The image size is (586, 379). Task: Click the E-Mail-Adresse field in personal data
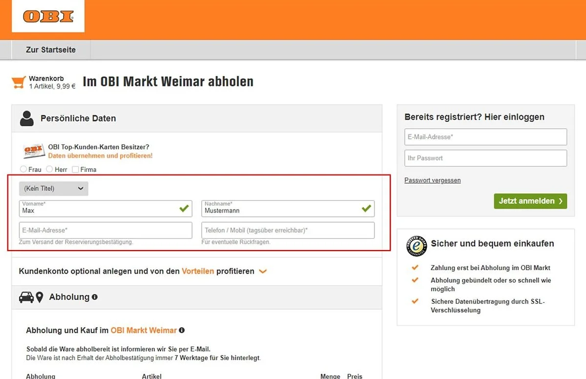[105, 231]
